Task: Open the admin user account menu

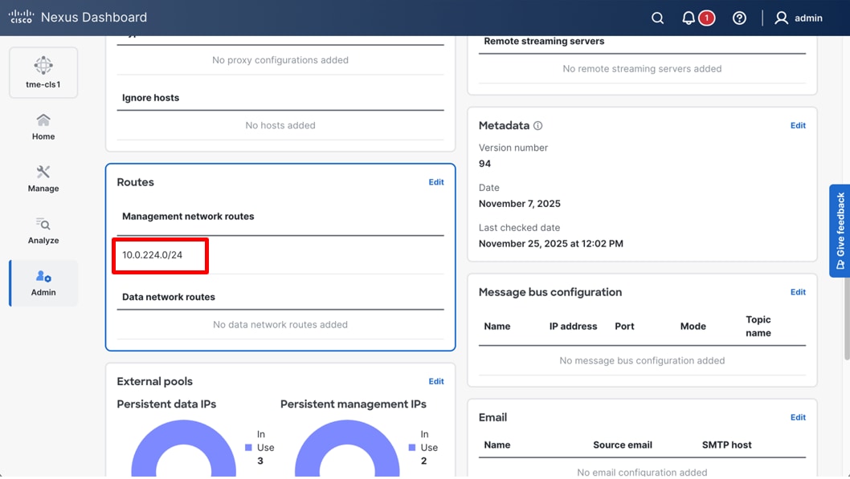Action: [x=799, y=17]
